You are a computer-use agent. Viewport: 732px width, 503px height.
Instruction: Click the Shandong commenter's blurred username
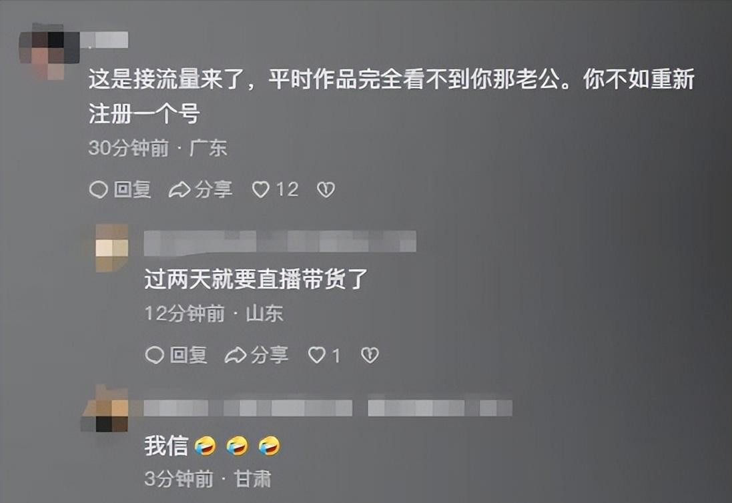pyautogui.click(x=280, y=243)
